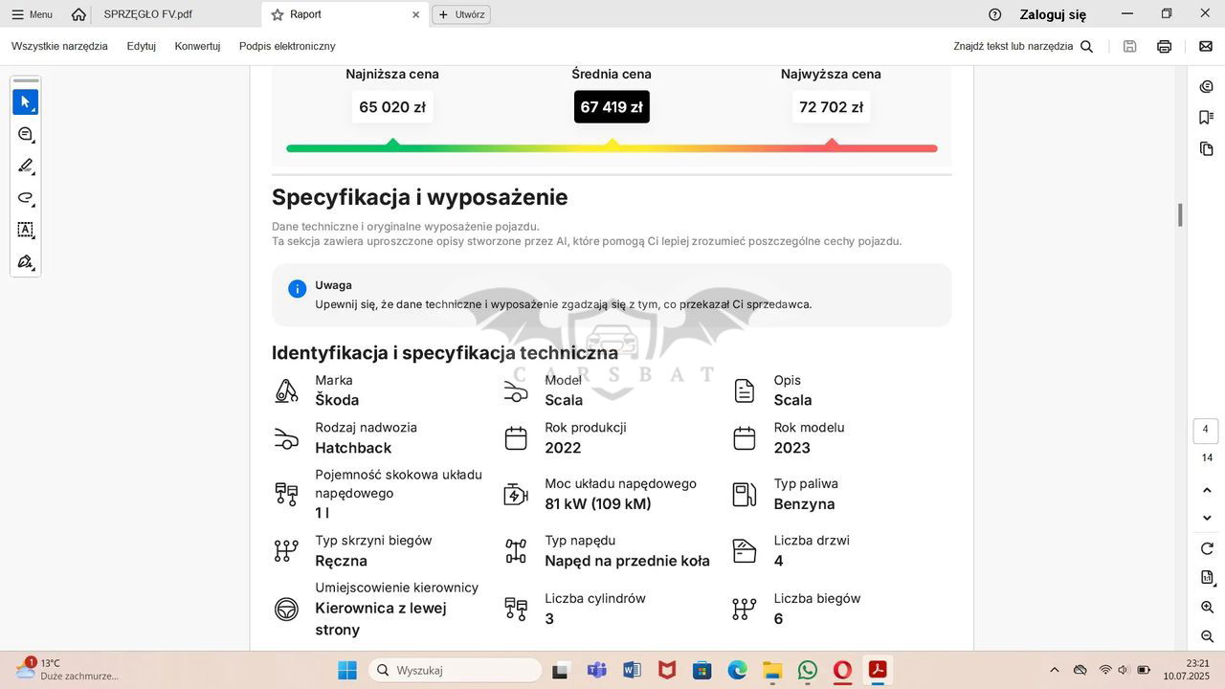
Task: Select the arrow selection tool
Action: click(25, 101)
